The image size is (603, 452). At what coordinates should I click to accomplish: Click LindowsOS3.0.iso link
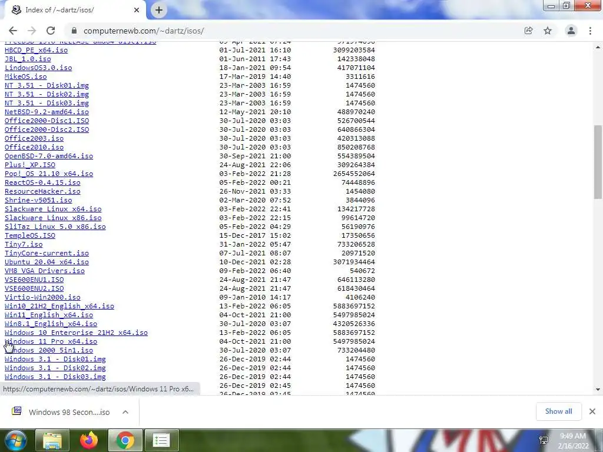point(38,68)
